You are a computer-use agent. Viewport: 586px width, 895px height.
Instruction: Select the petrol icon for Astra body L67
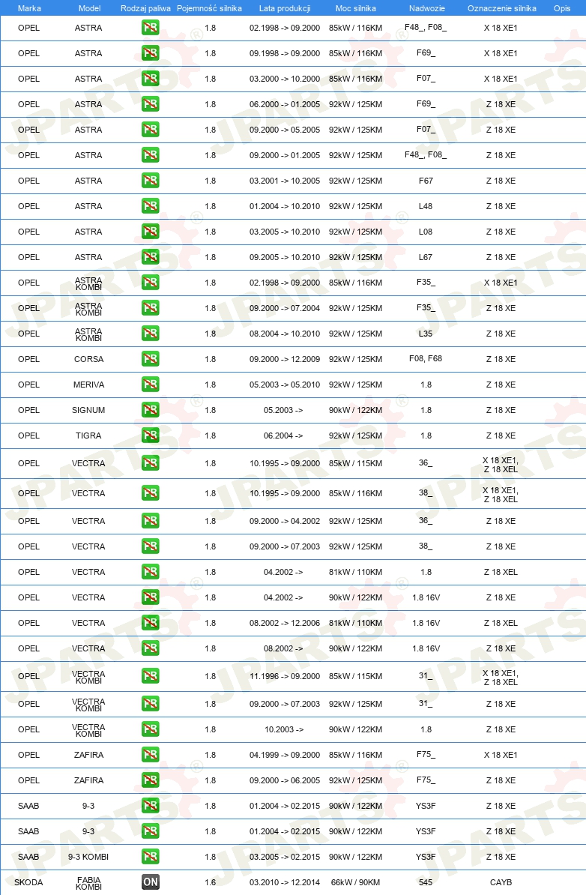[x=151, y=257]
